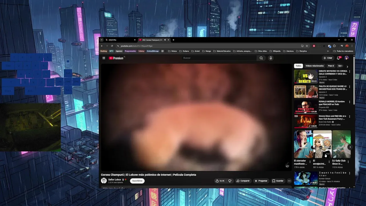Open Wikipedia bookmarks folder
366x206 pixels.
point(275,51)
